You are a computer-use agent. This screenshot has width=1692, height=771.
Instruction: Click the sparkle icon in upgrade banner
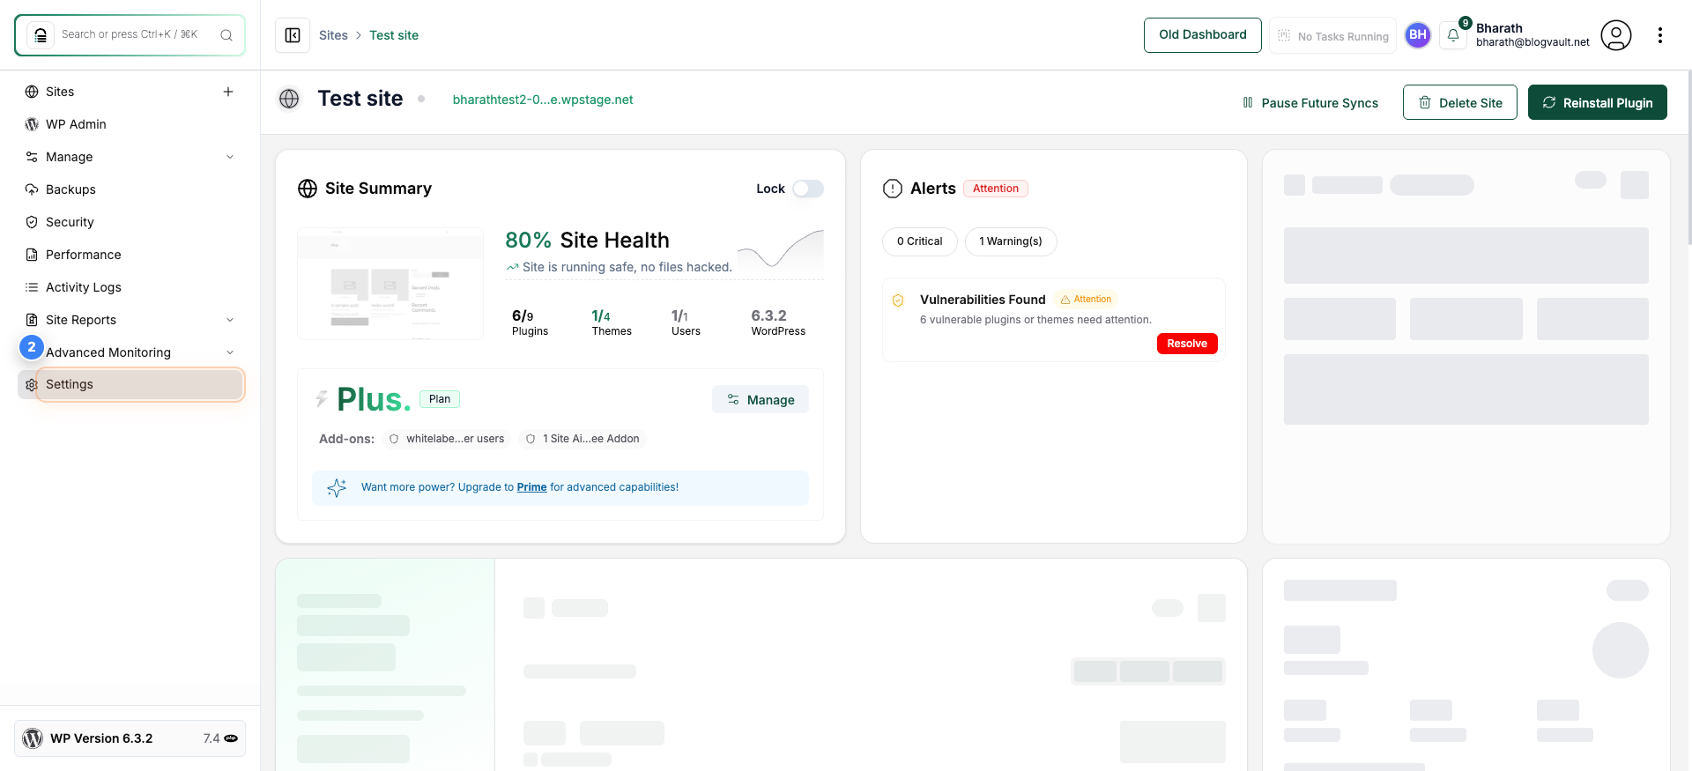click(x=337, y=487)
